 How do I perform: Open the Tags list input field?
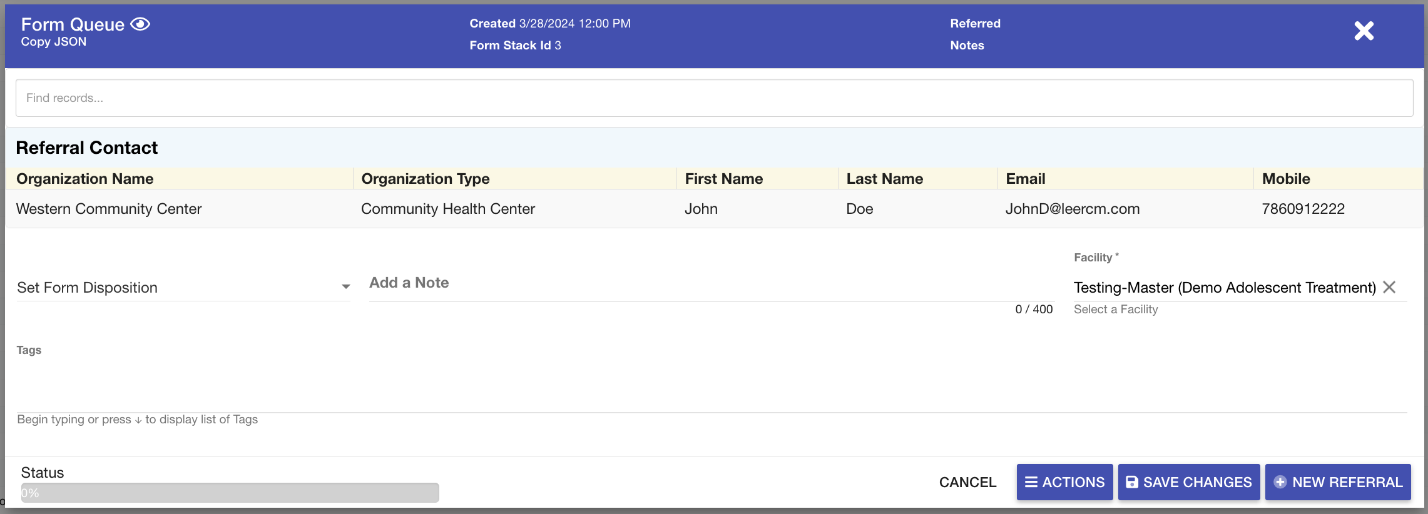(711, 394)
